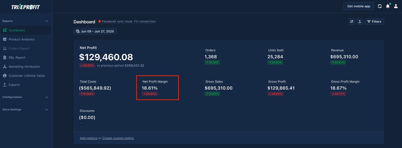
Task: Click previous period amount $259,031.32
Action: click(x=134, y=65)
